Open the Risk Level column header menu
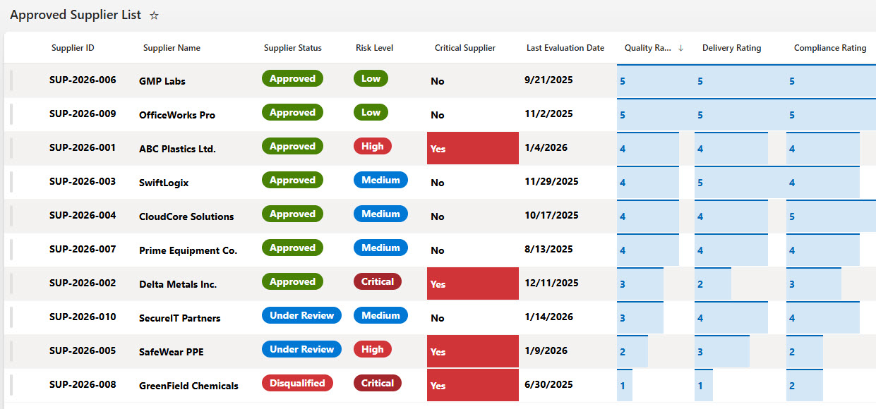 (x=374, y=48)
